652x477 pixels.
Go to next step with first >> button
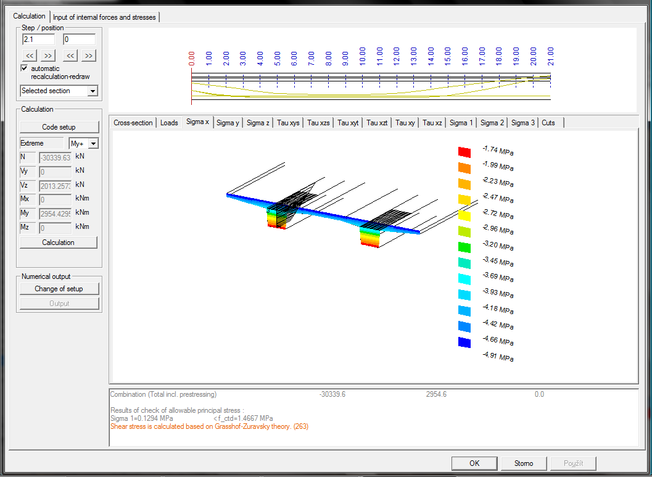tap(48, 56)
